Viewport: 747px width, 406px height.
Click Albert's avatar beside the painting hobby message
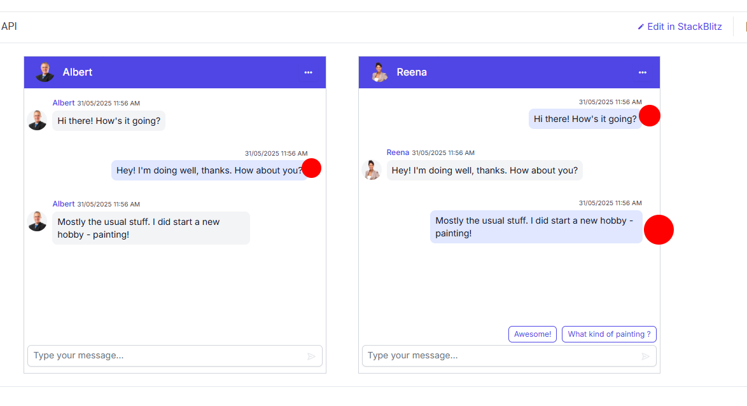37,221
